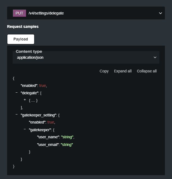This screenshot has height=179, width=172.
Task: Click the { … } collapsed object placeholder
Action: 33,101
